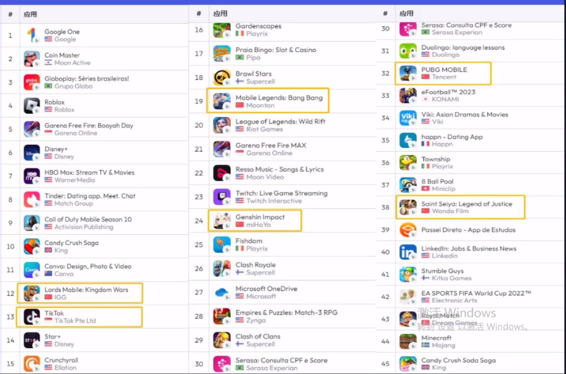The width and height of the screenshot is (566, 374).
Task: Click the Saint Seiya: Legend of Justice title
Action: click(467, 204)
